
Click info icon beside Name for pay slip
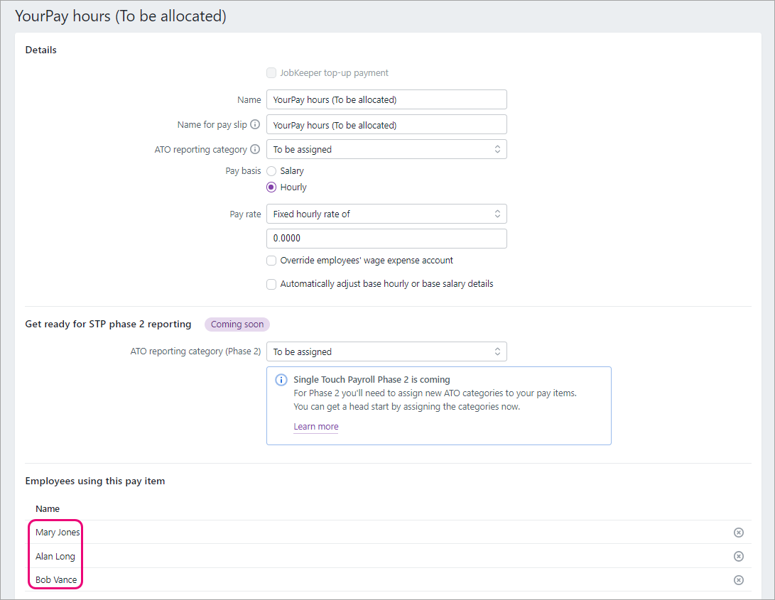255,125
